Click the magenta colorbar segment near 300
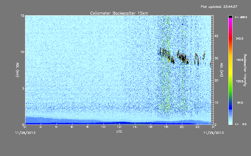 pos(230,20)
